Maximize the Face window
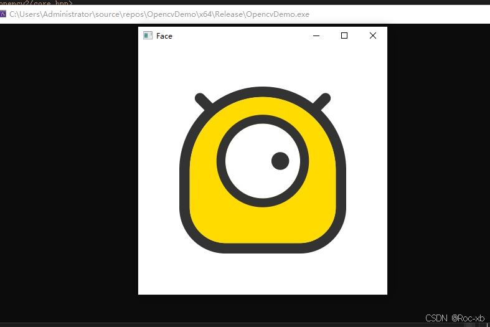This screenshot has width=490, height=327. pos(344,36)
